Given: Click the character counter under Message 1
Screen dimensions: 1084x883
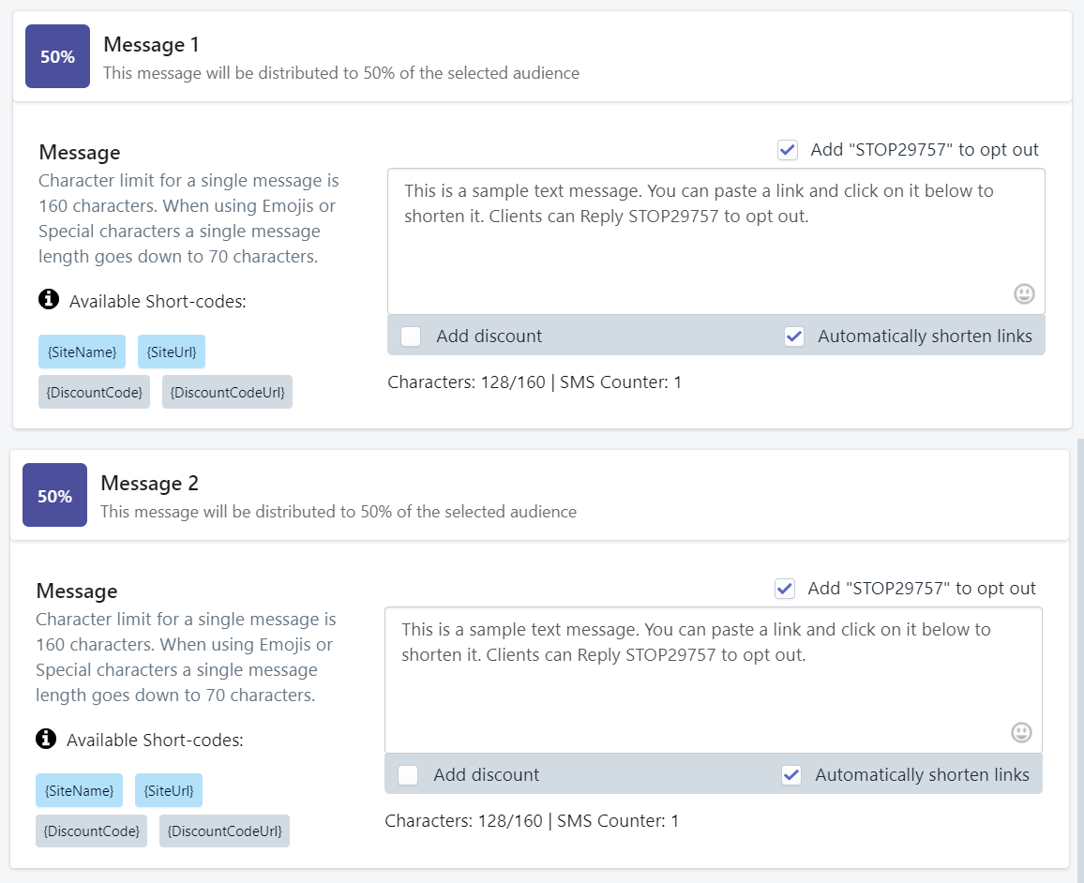Looking at the screenshot, I should [535, 382].
